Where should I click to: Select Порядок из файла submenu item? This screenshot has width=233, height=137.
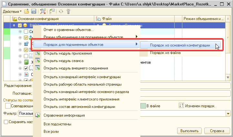point(165,53)
